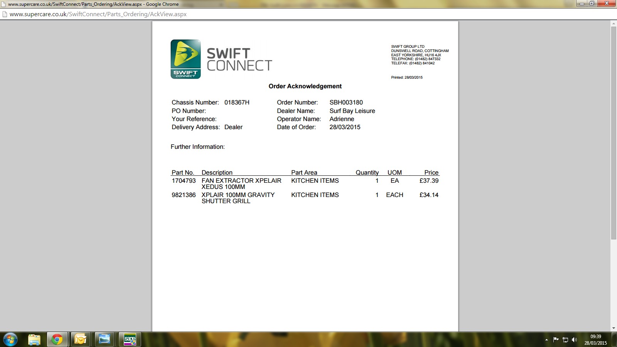This screenshot has width=617, height=347.
Task: Select the price £37.39
Action: point(429,181)
